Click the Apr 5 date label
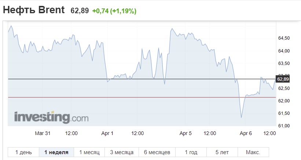The image size is (301, 160). tap(186, 133)
